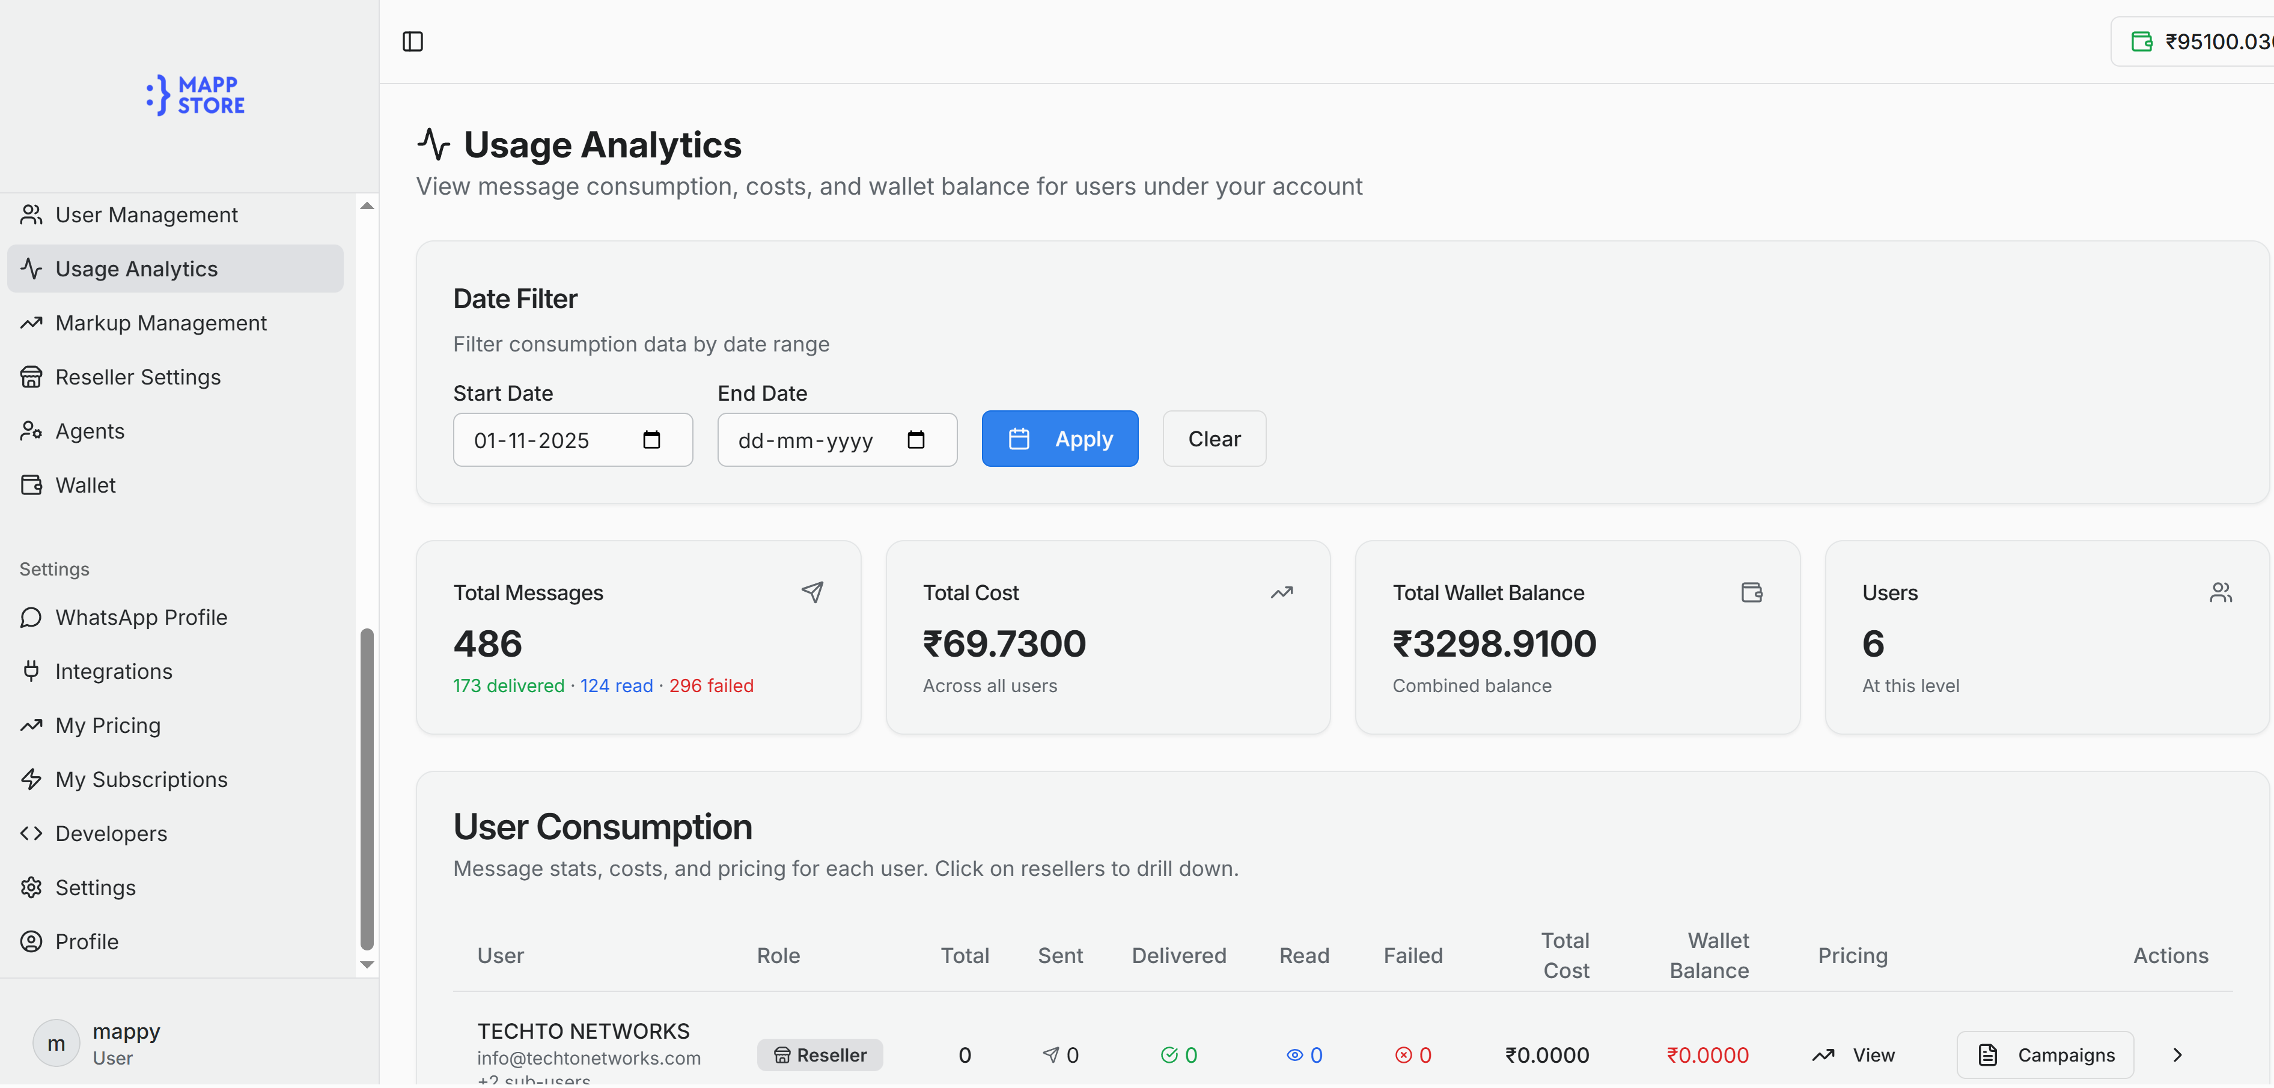Click the Wallet icon in sidebar
Screen dimensions: 2274x1088
pos(32,484)
